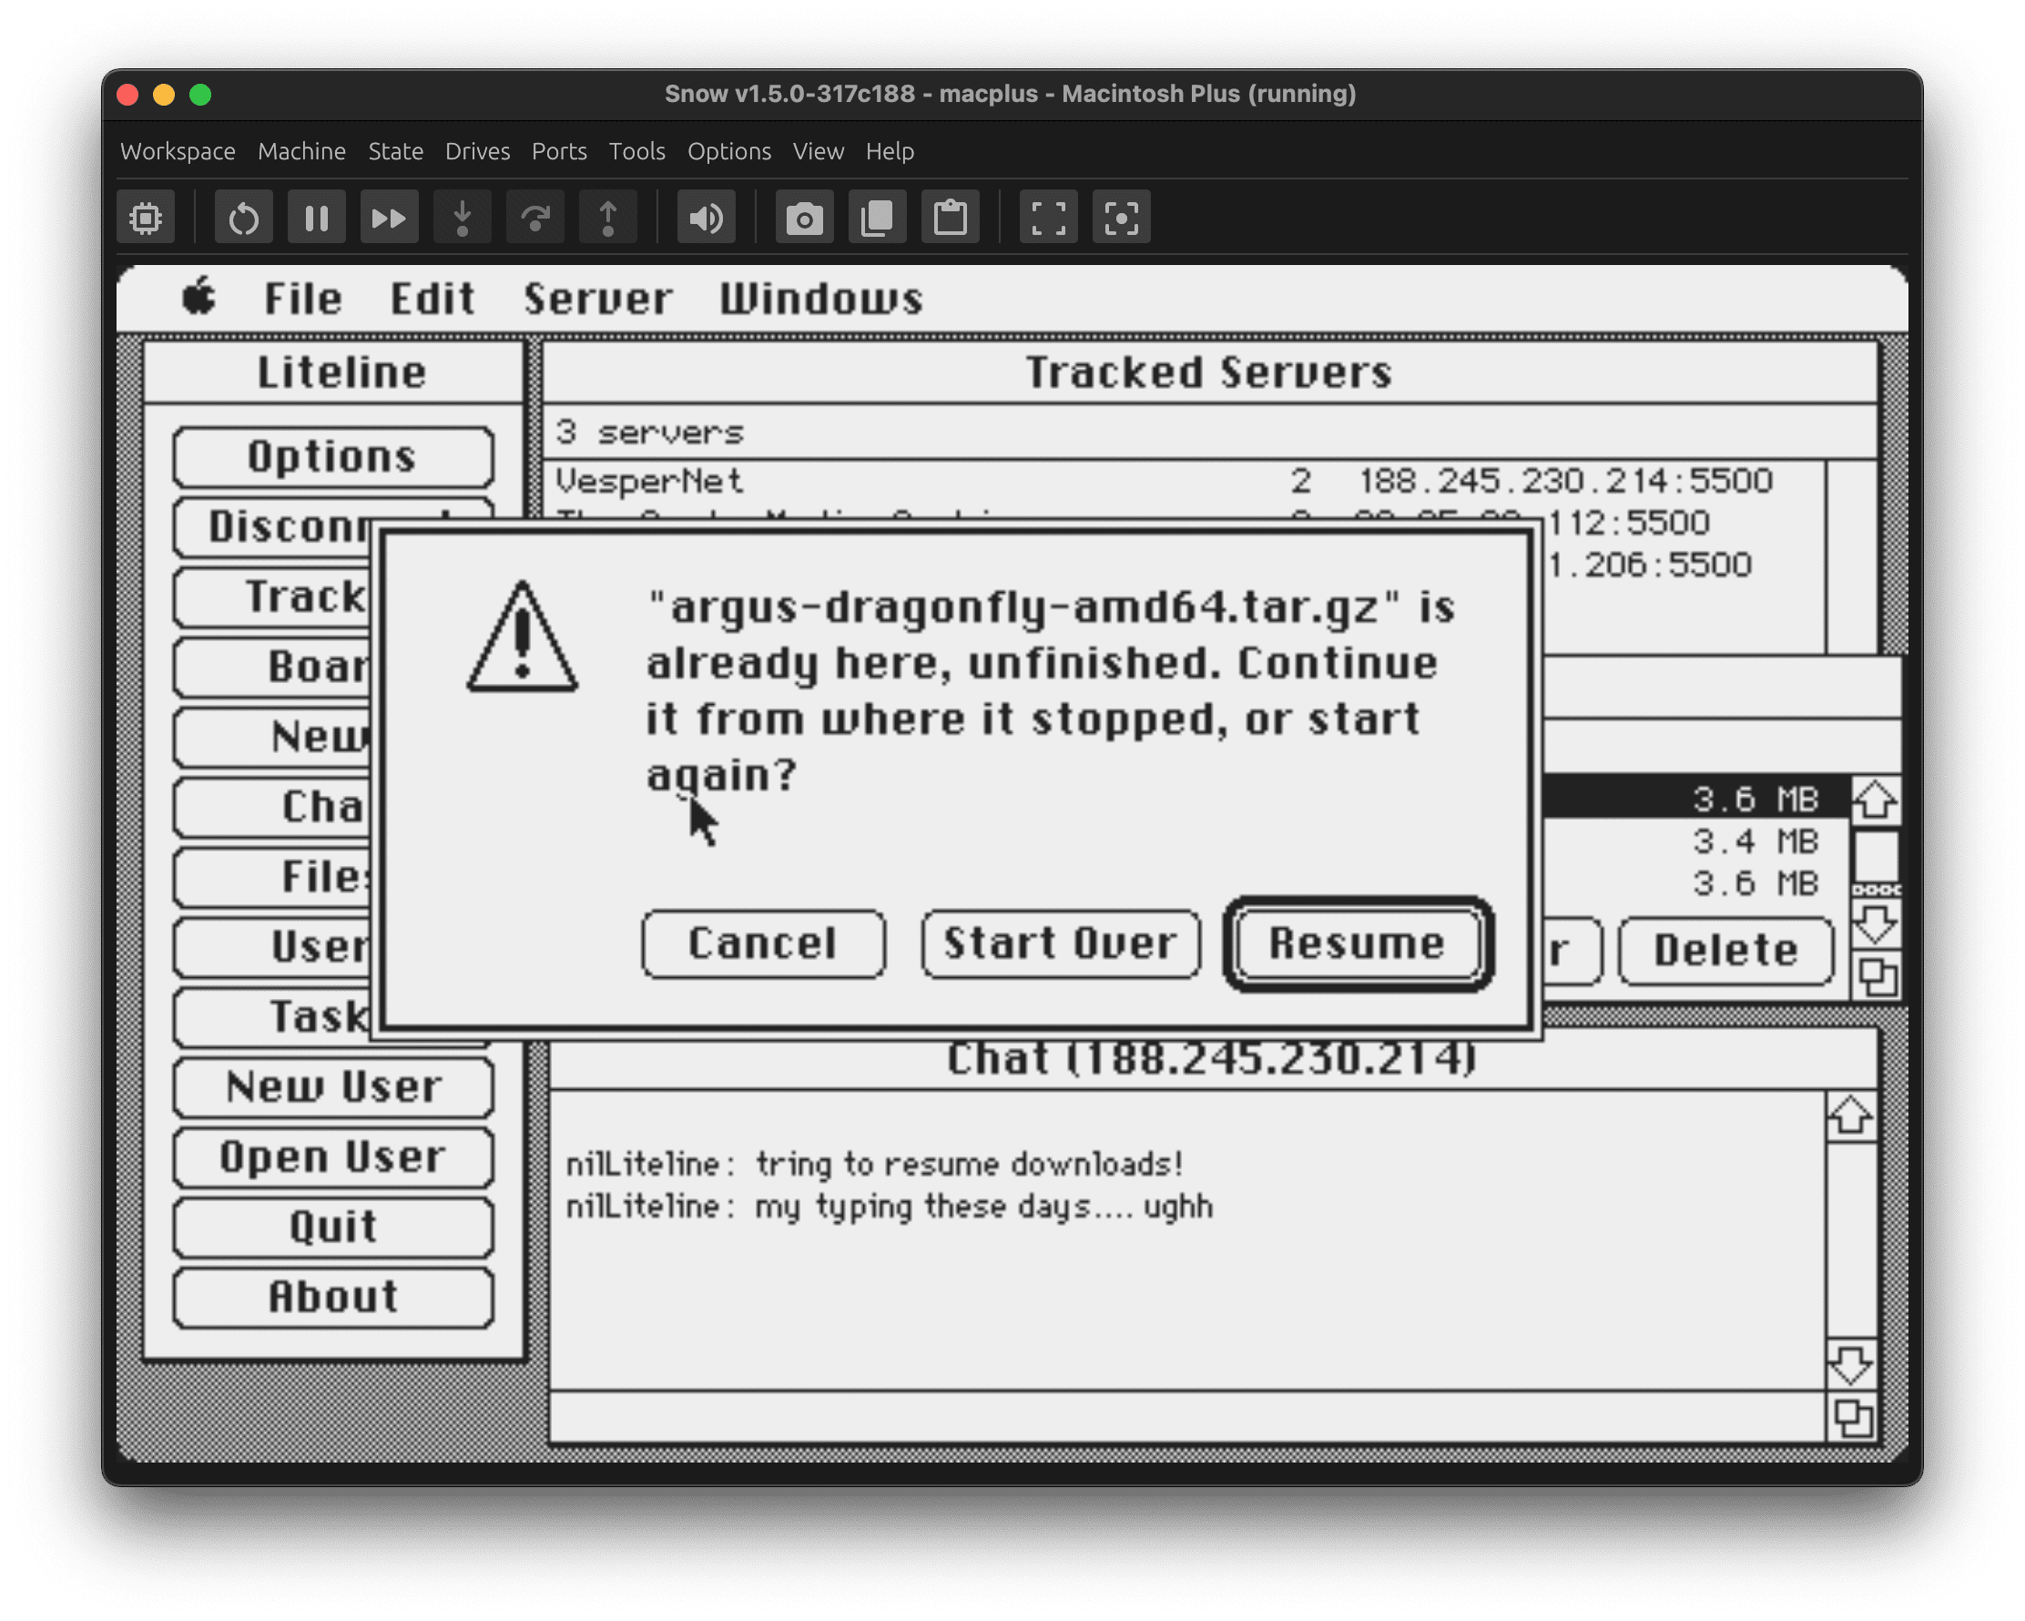This screenshot has height=1621, width=2025.
Task: Click the step-into debugger icon
Action: coord(463,218)
